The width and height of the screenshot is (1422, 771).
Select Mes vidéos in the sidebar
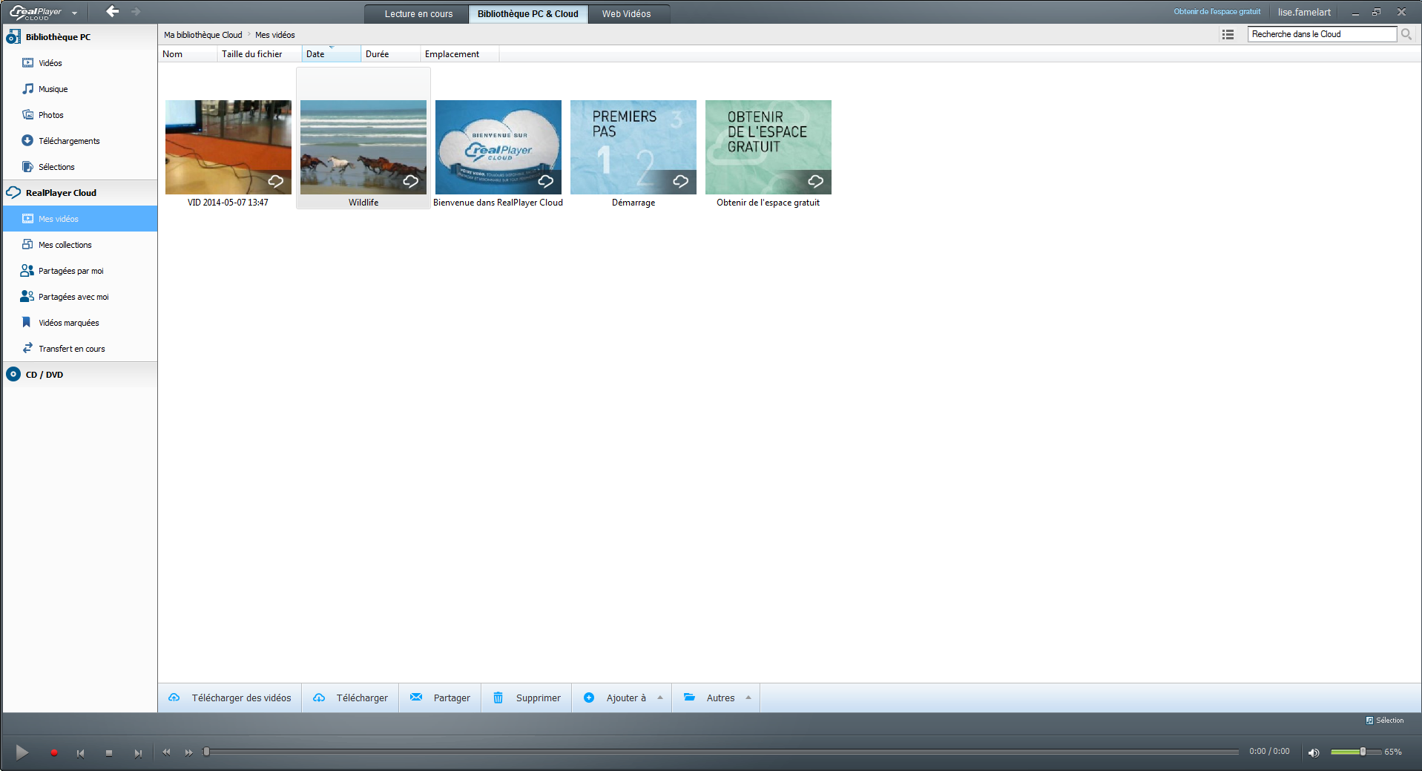tap(79, 219)
